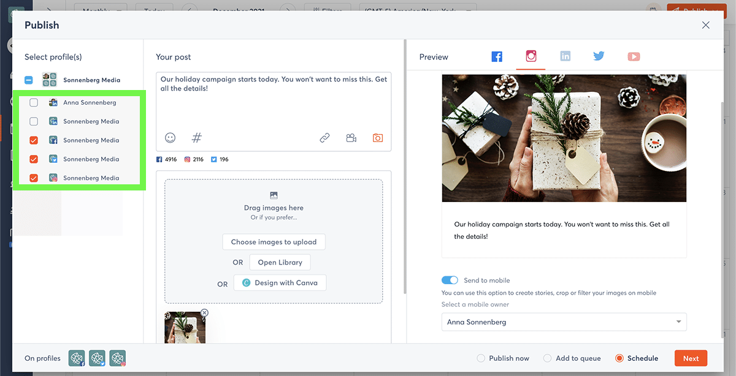Turn off the Send to mobile toggle
This screenshot has width=736, height=376.
[450, 280]
